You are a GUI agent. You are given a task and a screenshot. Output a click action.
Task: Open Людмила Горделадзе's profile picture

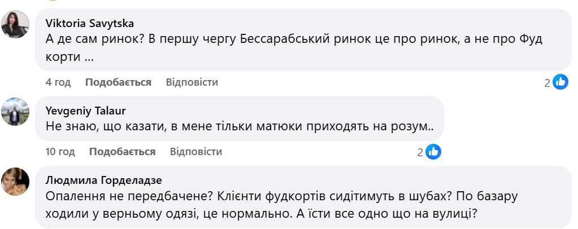click(x=15, y=182)
